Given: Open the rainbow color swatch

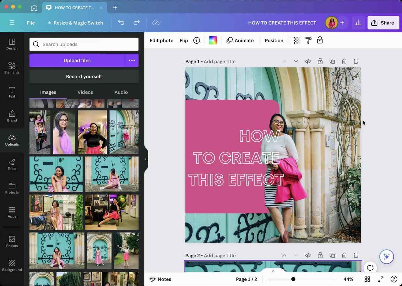Looking at the screenshot, I should tap(213, 40).
